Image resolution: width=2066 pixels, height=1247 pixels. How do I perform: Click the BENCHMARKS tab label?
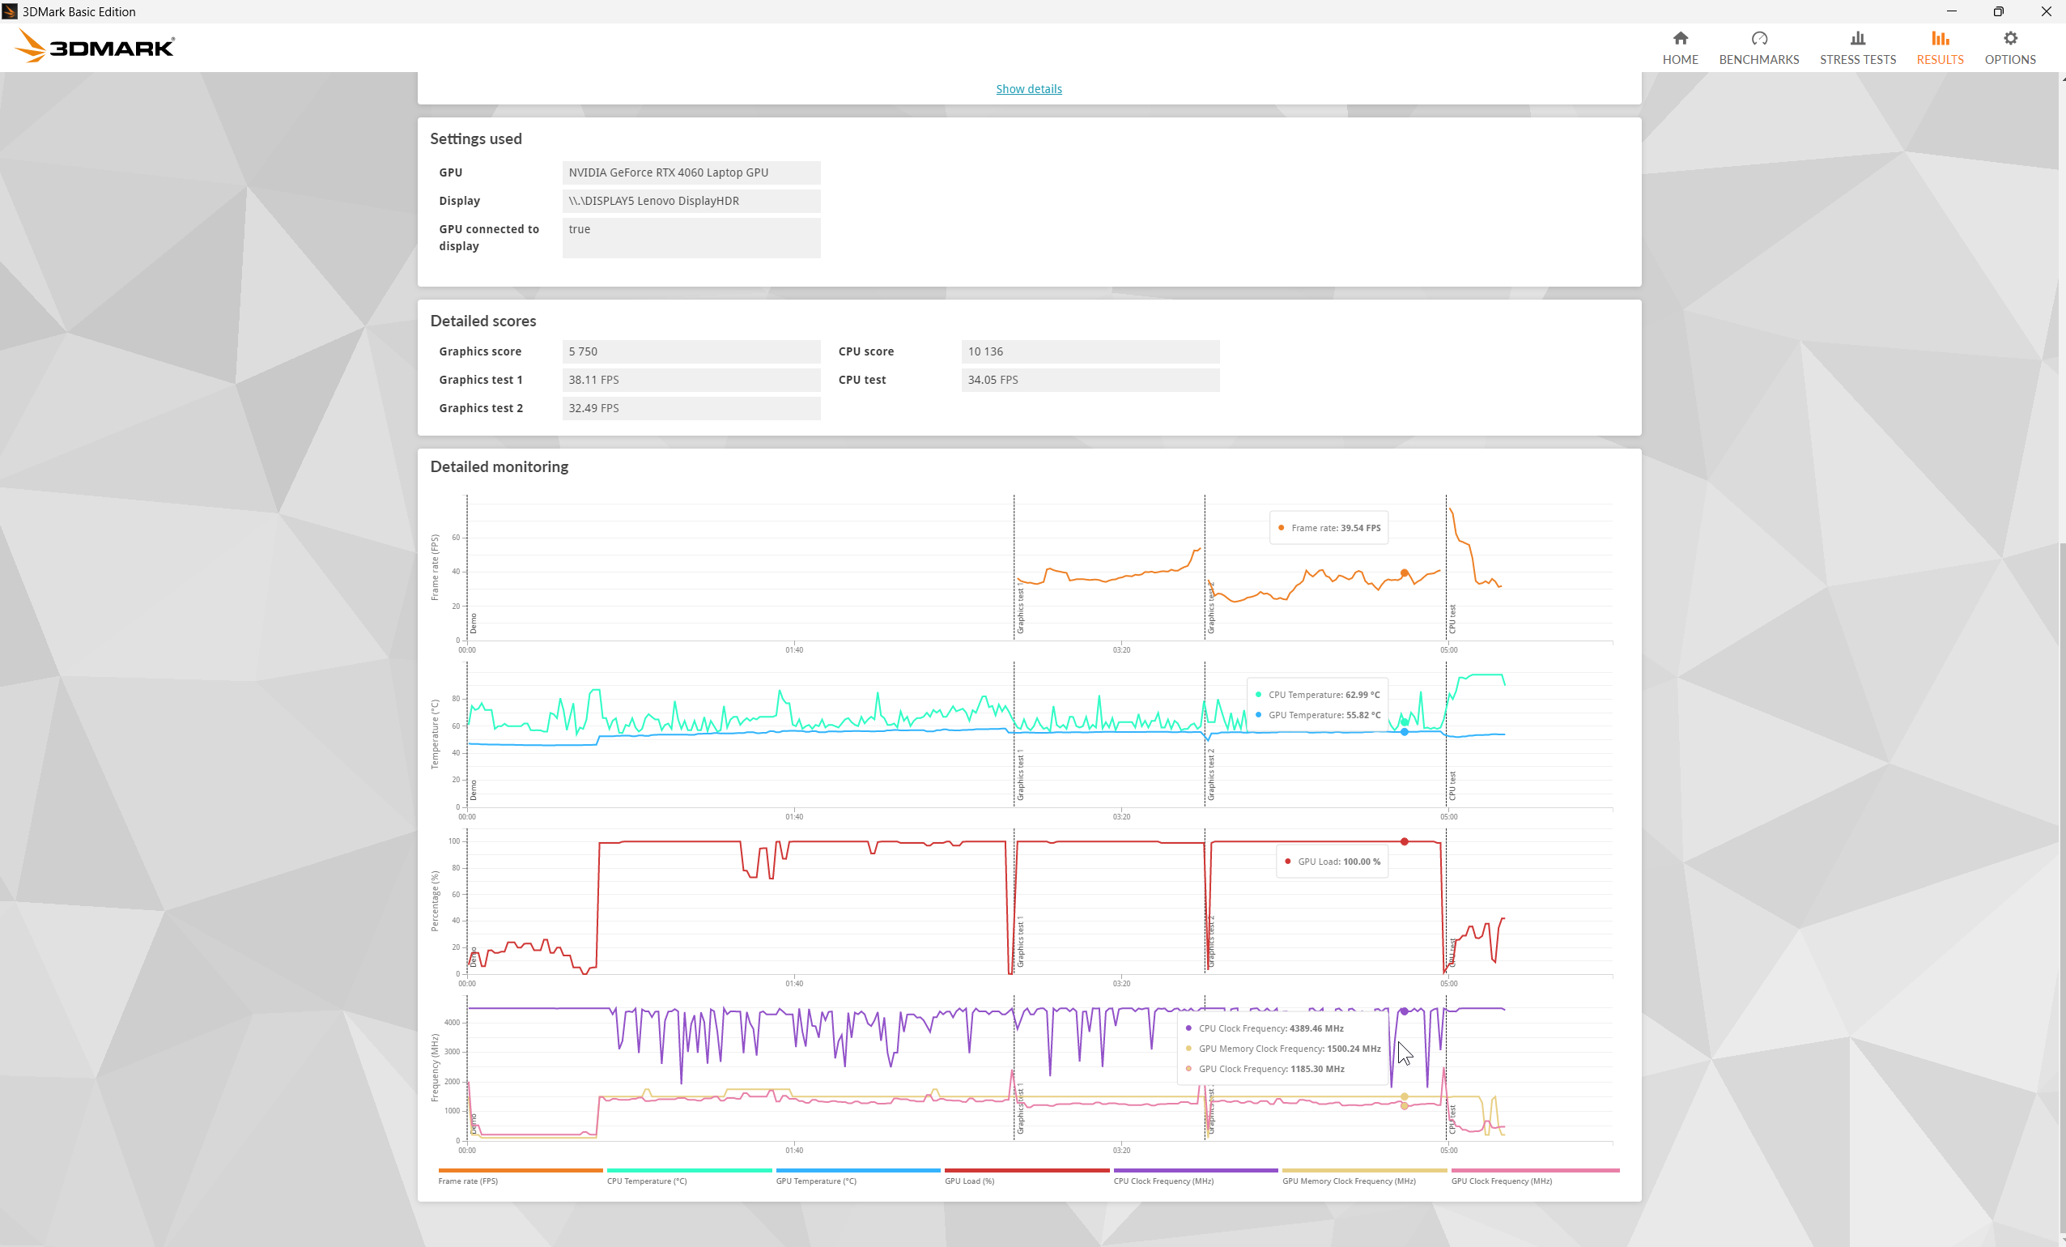coord(1758,60)
